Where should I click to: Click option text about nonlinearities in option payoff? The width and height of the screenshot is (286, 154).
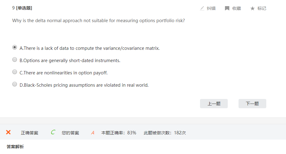click(x=63, y=73)
